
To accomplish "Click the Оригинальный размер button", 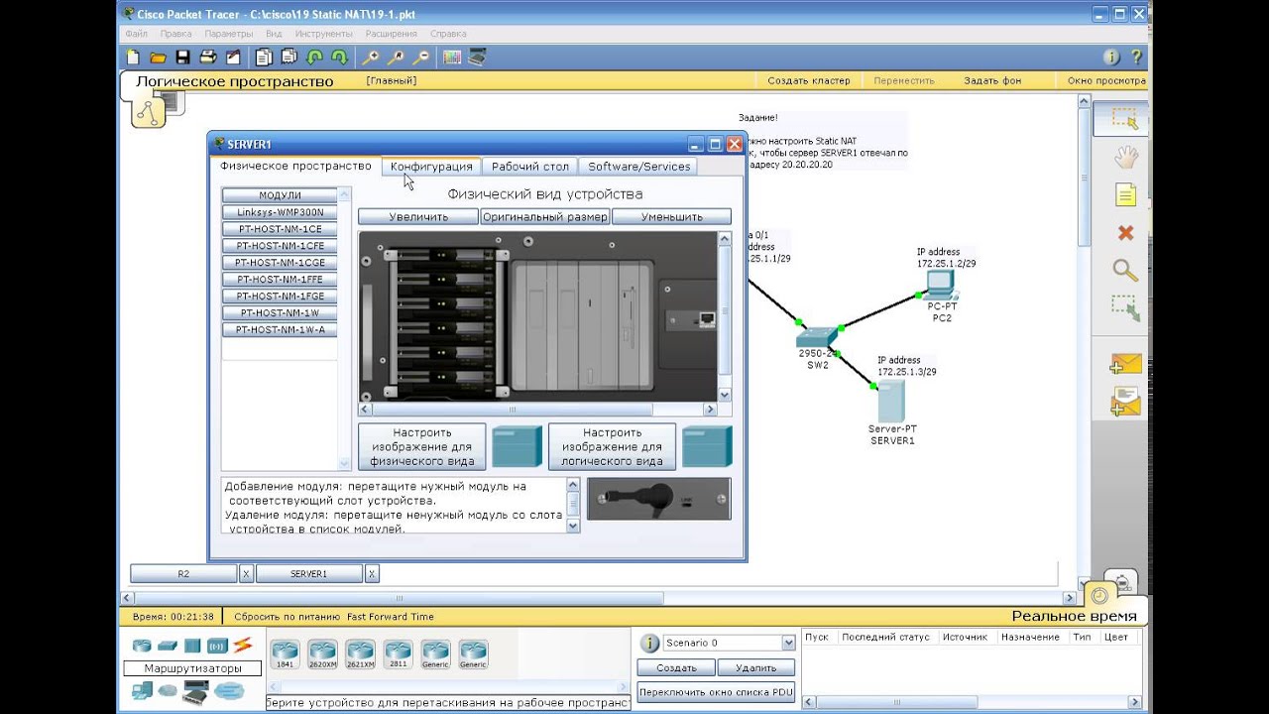I will [x=544, y=216].
